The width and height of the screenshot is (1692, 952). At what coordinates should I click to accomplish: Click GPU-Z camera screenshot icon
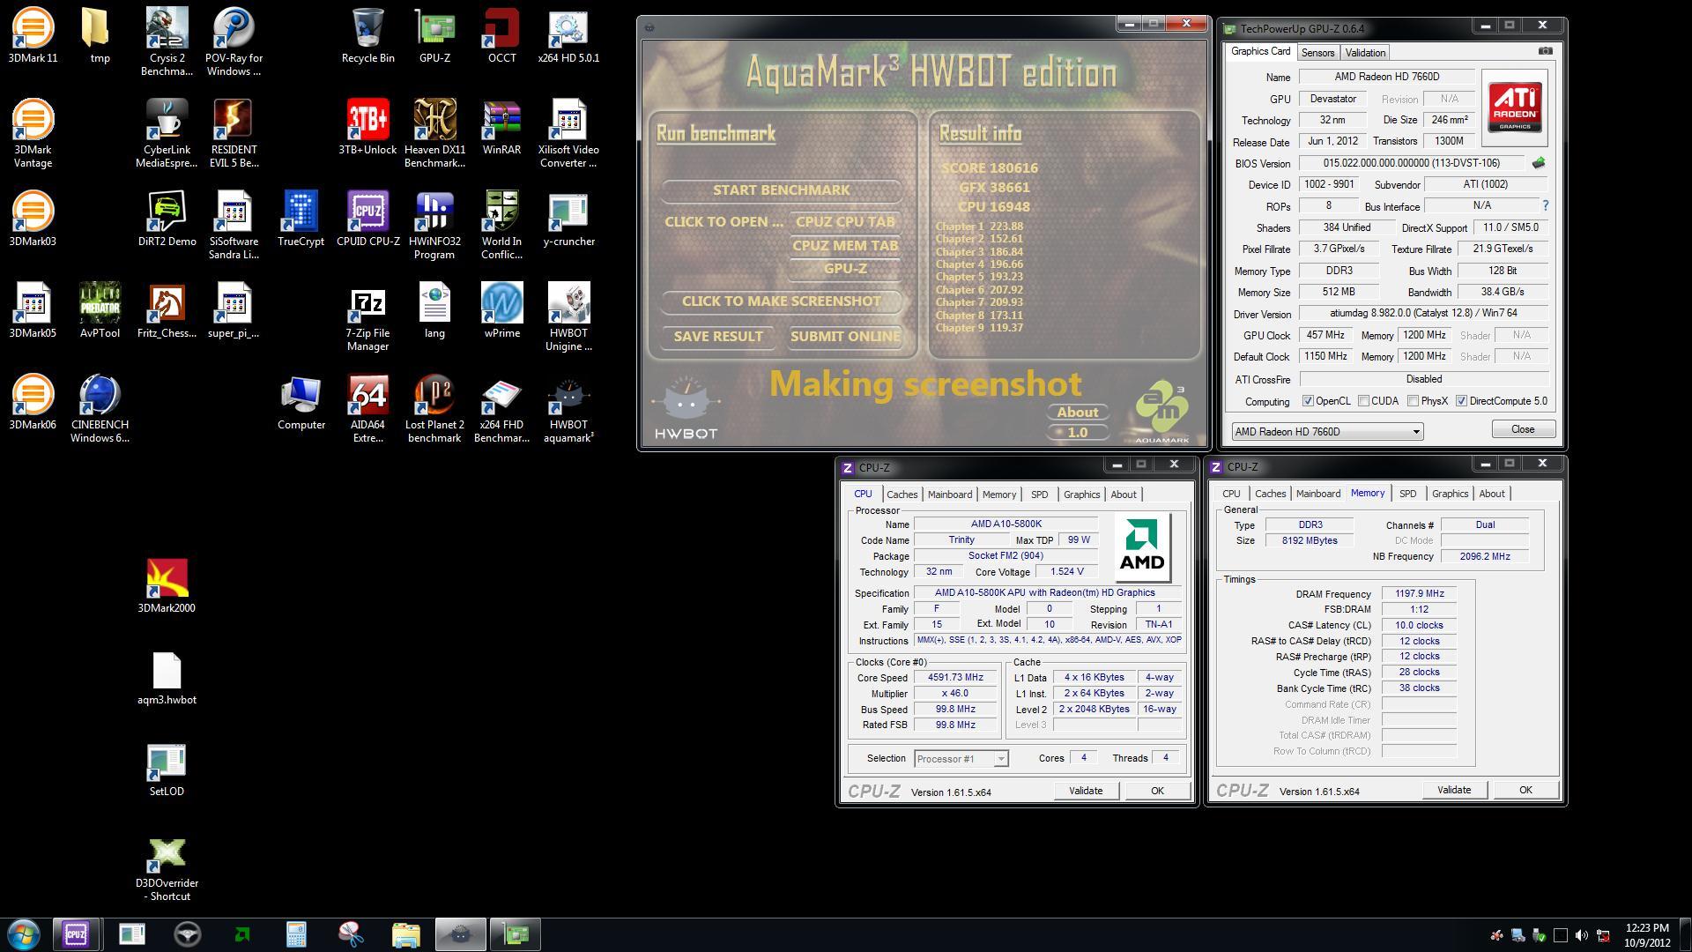tap(1545, 51)
